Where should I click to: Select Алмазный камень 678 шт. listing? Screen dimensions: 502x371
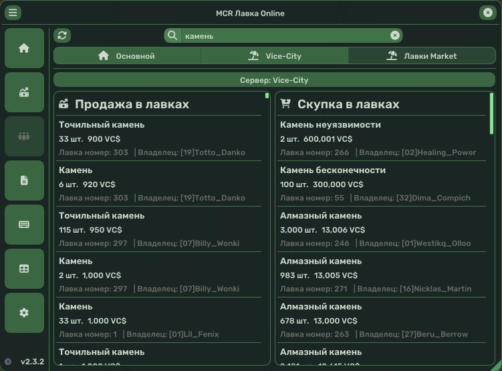tap(383, 320)
